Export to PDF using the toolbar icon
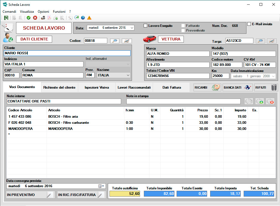The height and width of the screenshot is (206, 280). pyautogui.click(x=49, y=18)
